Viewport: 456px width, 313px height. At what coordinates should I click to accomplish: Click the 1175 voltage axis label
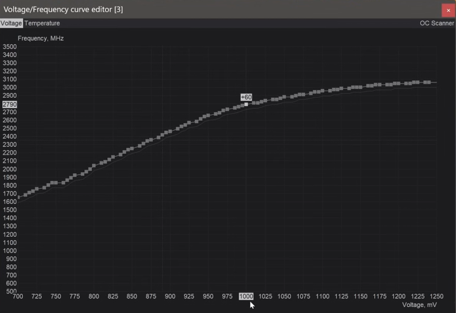tap(379, 296)
